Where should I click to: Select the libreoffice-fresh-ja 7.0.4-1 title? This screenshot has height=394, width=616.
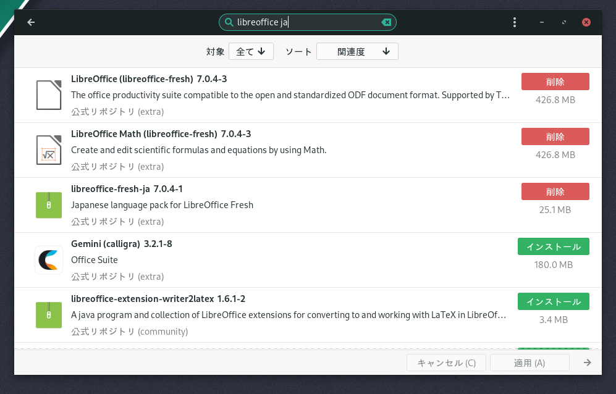click(127, 189)
